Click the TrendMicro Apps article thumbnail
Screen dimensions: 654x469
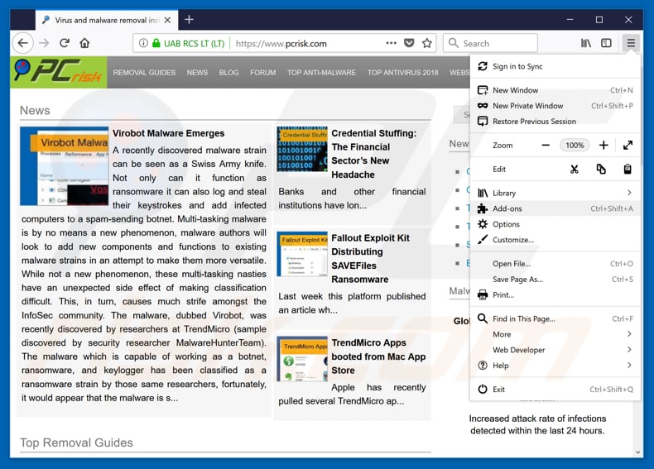[302, 359]
